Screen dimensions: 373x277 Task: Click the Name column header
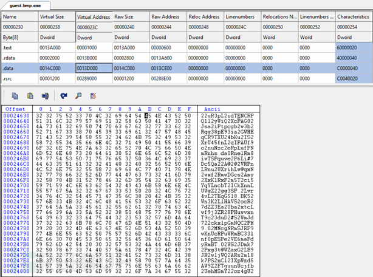pyautogui.click(x=18, y=17)
